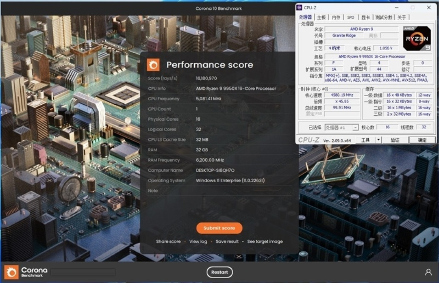The width and height of the screenshot is (439, 283).
Task: Minimize the CPU-Z window
Action: pyautogui.click(x=396, y=8)
